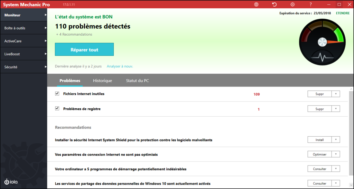Click Suppr for Fichiers Internet inutiles

[x=320, y=94]
